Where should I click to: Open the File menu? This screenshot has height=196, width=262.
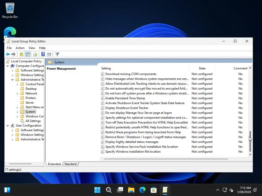point(9,48)
